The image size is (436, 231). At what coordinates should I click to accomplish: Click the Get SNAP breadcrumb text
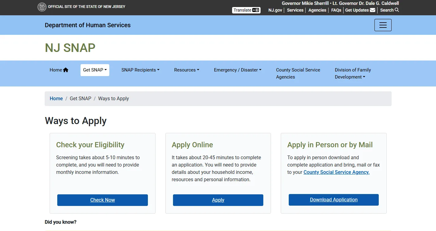coord(81,98)
